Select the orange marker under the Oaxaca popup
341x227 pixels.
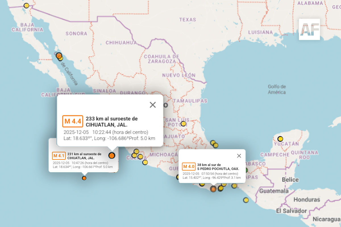point(213,189)
